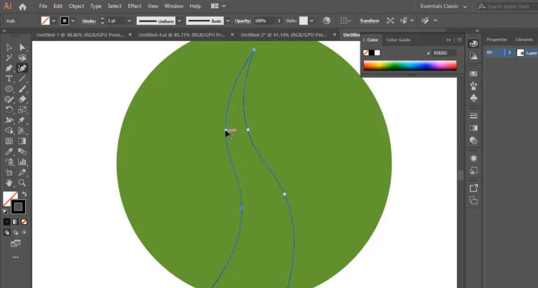The width and height of the screenshot is (538, 288).
Task: Select the Lasso tool
Action: tap(22, 58)
